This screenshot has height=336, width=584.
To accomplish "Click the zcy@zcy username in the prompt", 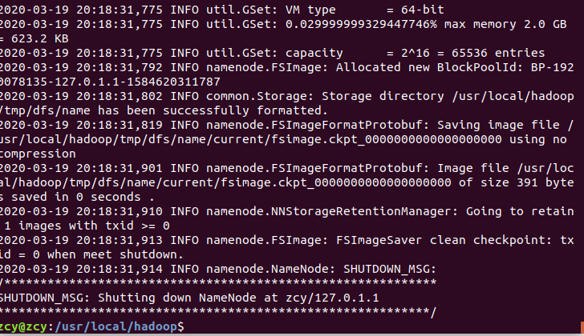I will click(x=22, y=327).
